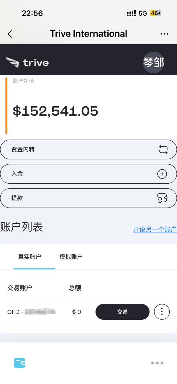Tap the transfer arrows icon on 资金内转
The height and width of the screenshot is (384, 177).
click(163, 150)
